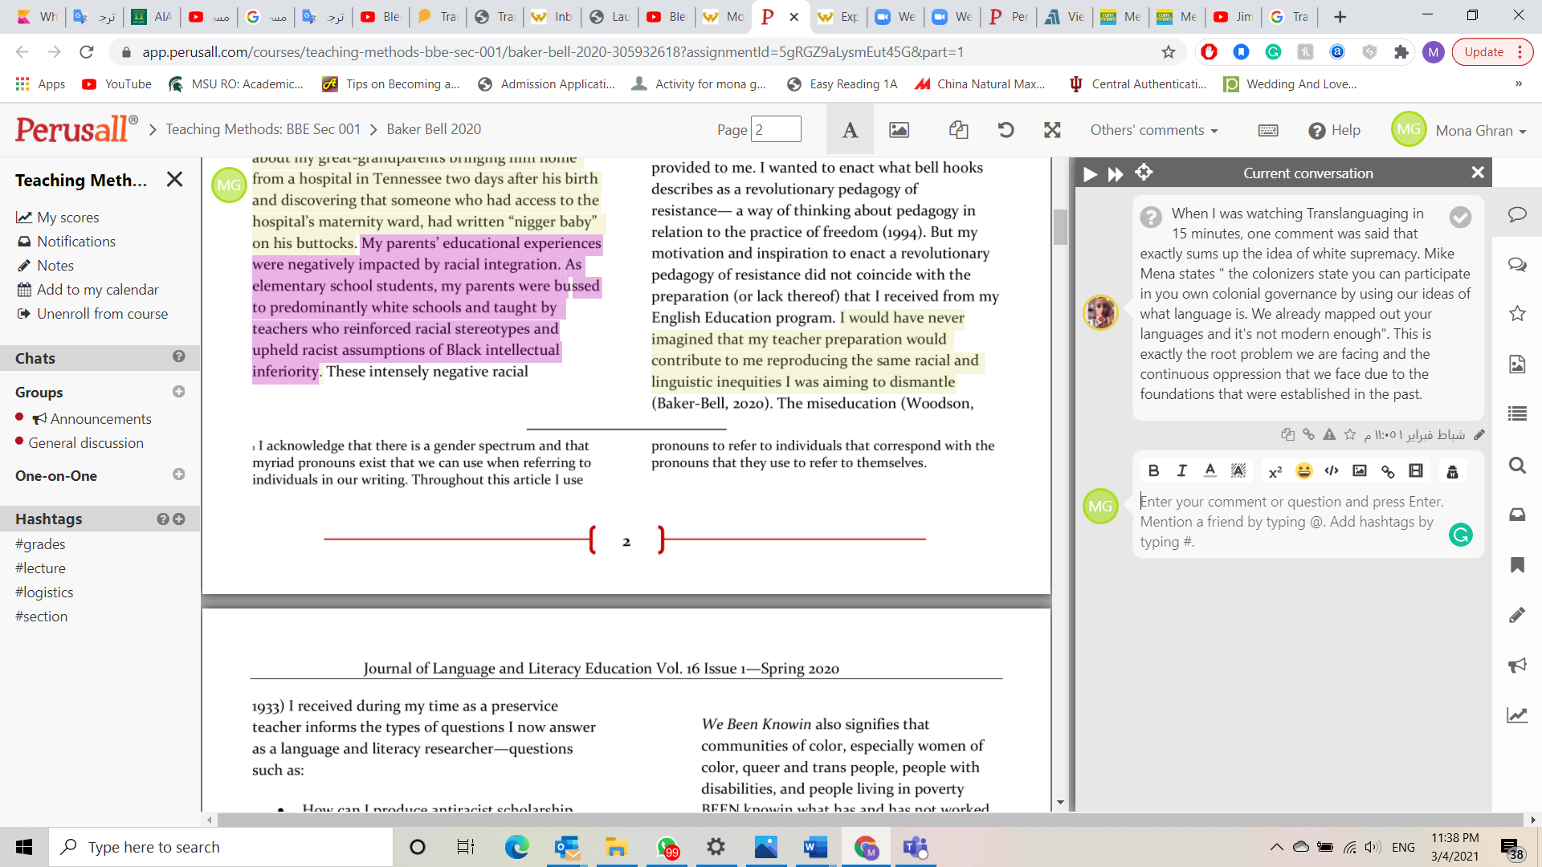
Task: Insert image in comment editor
Action: pos(1360,471)
